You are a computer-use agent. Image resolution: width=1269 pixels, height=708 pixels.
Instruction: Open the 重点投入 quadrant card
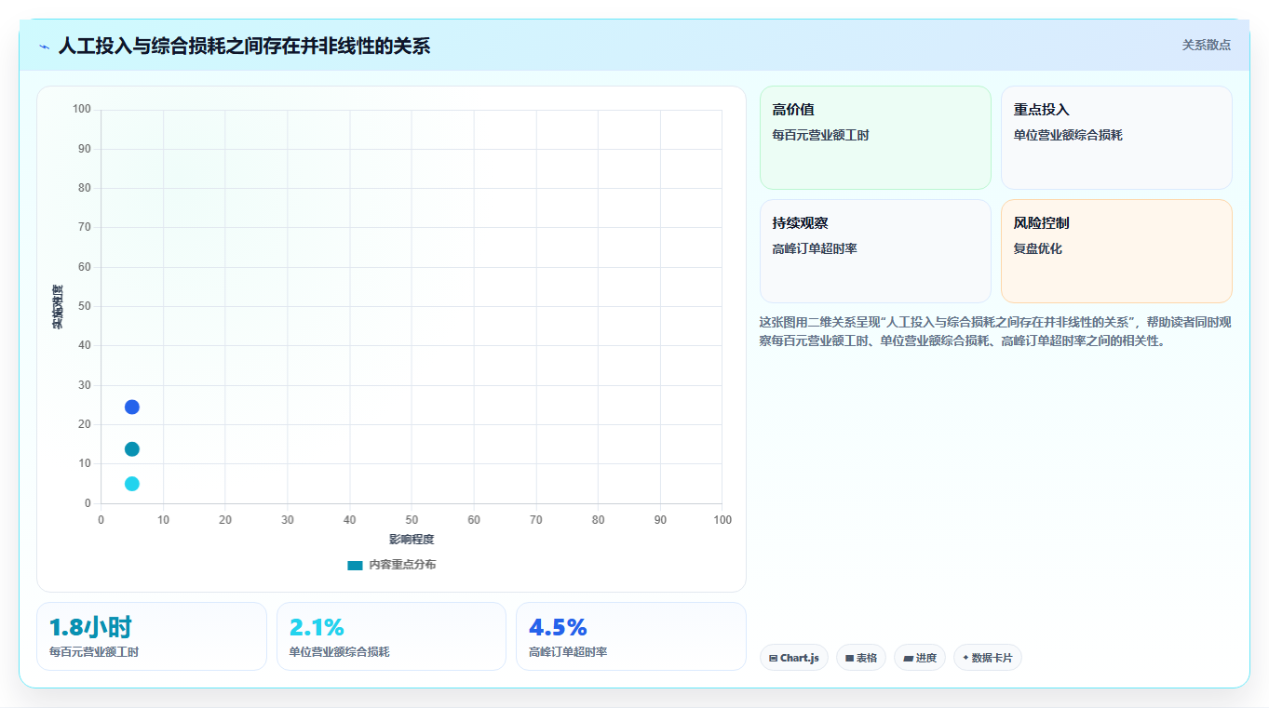point(1116,138)
